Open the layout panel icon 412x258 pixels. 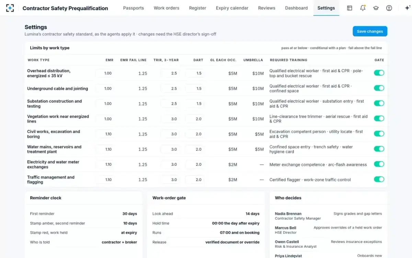(350, 8)
